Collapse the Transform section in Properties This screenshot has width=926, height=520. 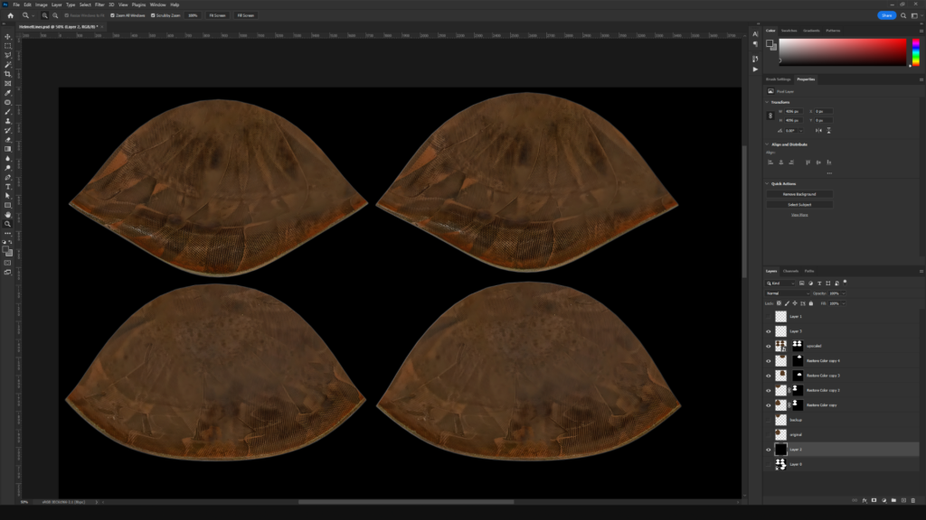click(x=769, y=102)
